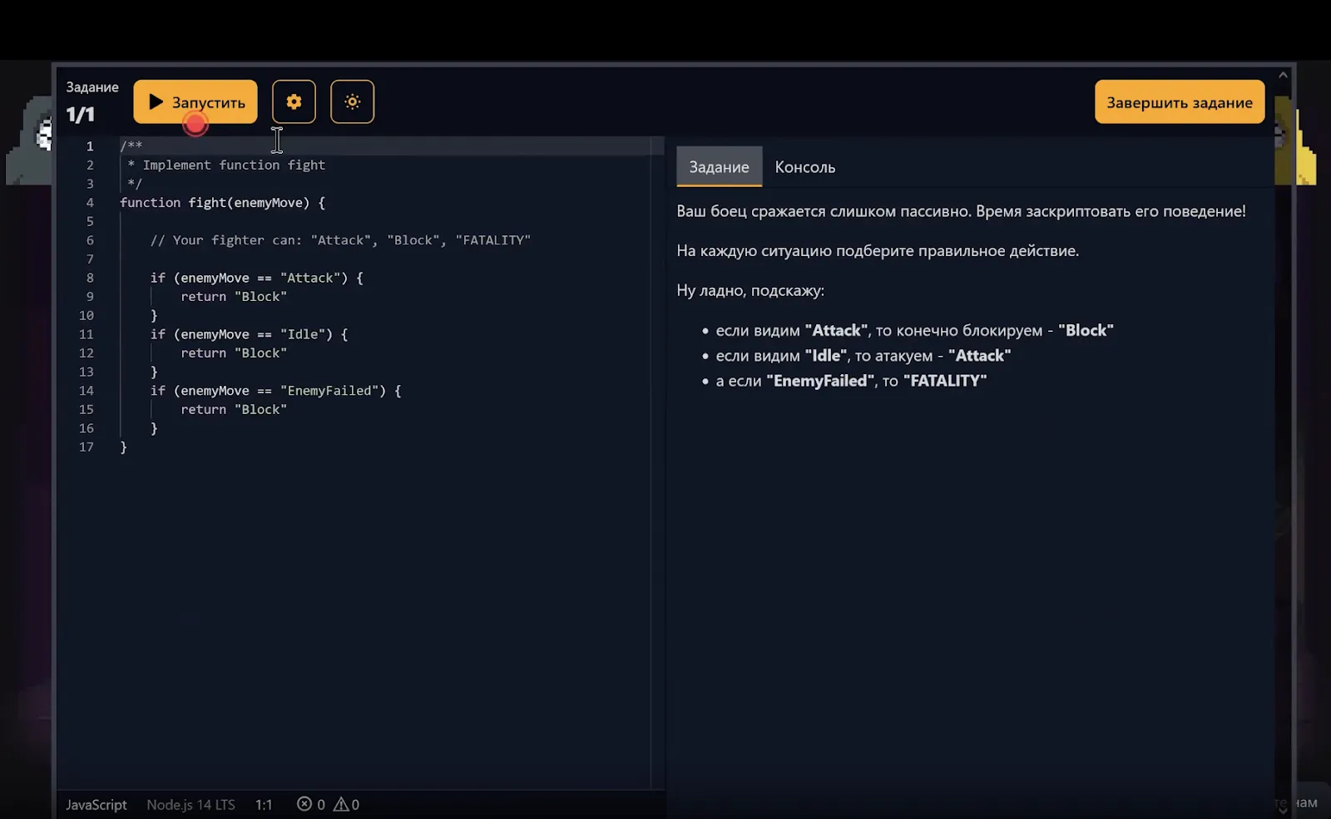Click the scroll-up arrow at panel top right

[1283, 76]
